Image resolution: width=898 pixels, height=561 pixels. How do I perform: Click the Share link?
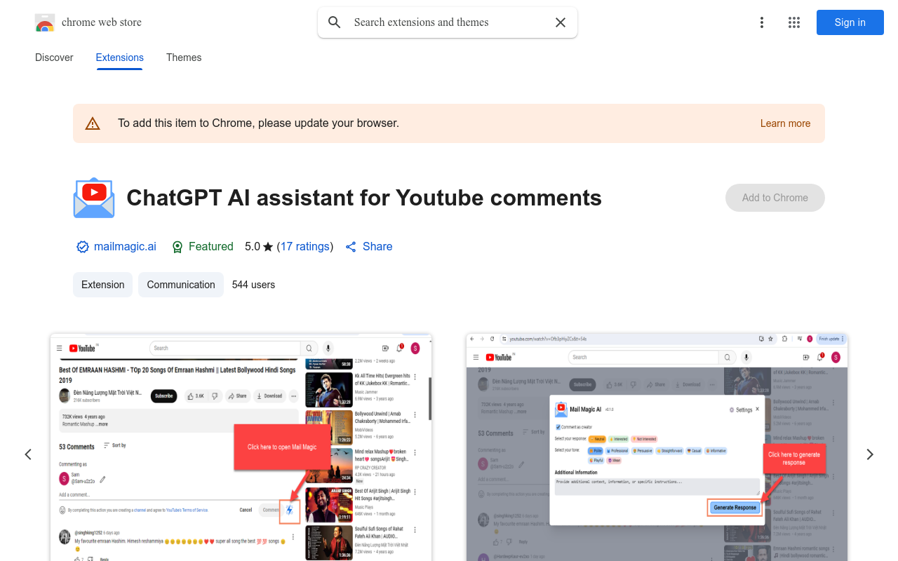tap(377, 247)
